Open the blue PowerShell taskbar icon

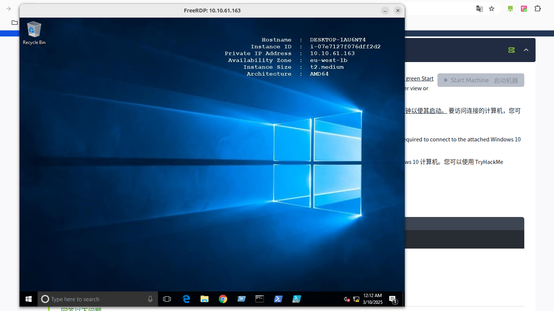(x=278, y=299)
